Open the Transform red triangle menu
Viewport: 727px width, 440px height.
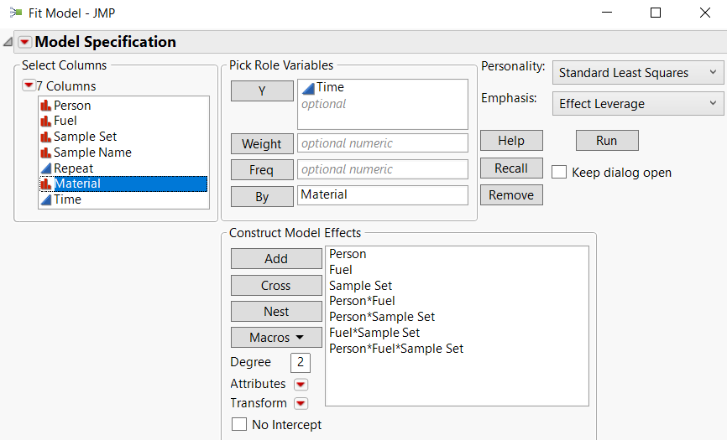point(301,403)
